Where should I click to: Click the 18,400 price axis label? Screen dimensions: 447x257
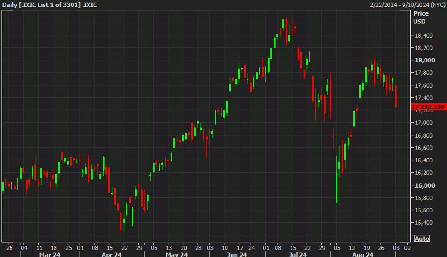423,35
